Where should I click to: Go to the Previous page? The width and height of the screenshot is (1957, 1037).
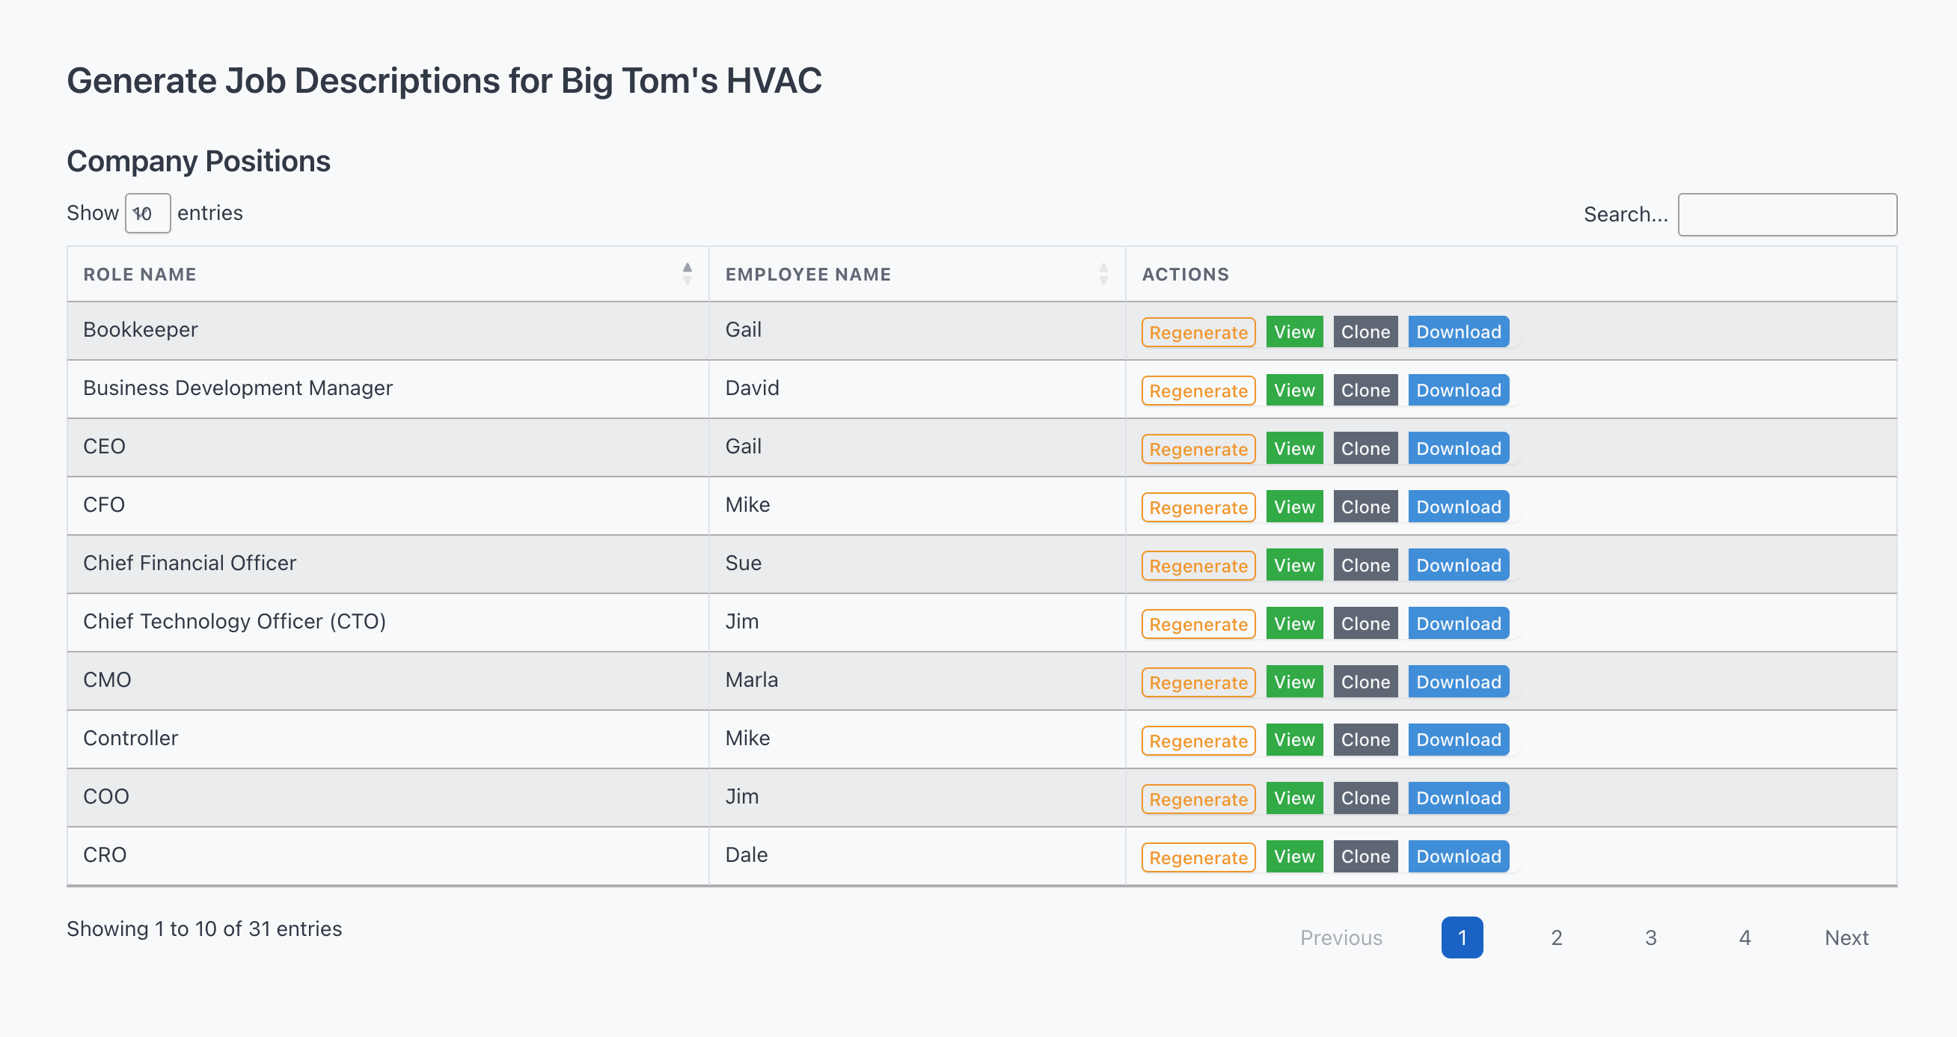pyautogui.click(x=1341, y=937)
